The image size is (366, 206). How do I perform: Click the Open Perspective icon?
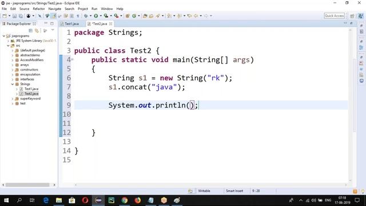click(x=352, y=16)
